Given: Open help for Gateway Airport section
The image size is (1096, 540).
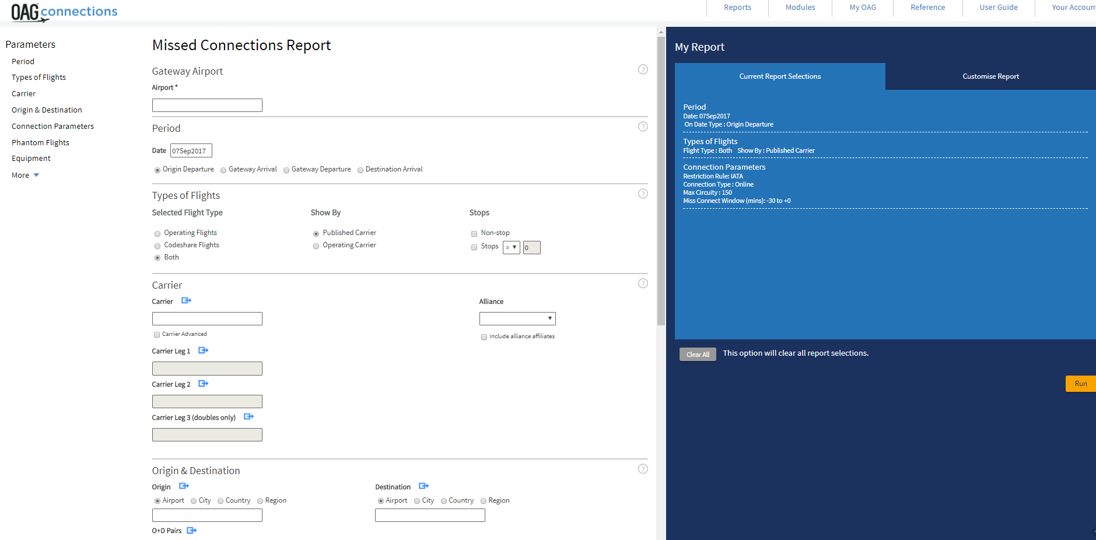Looking at the screenshot, I should [643, 69].
